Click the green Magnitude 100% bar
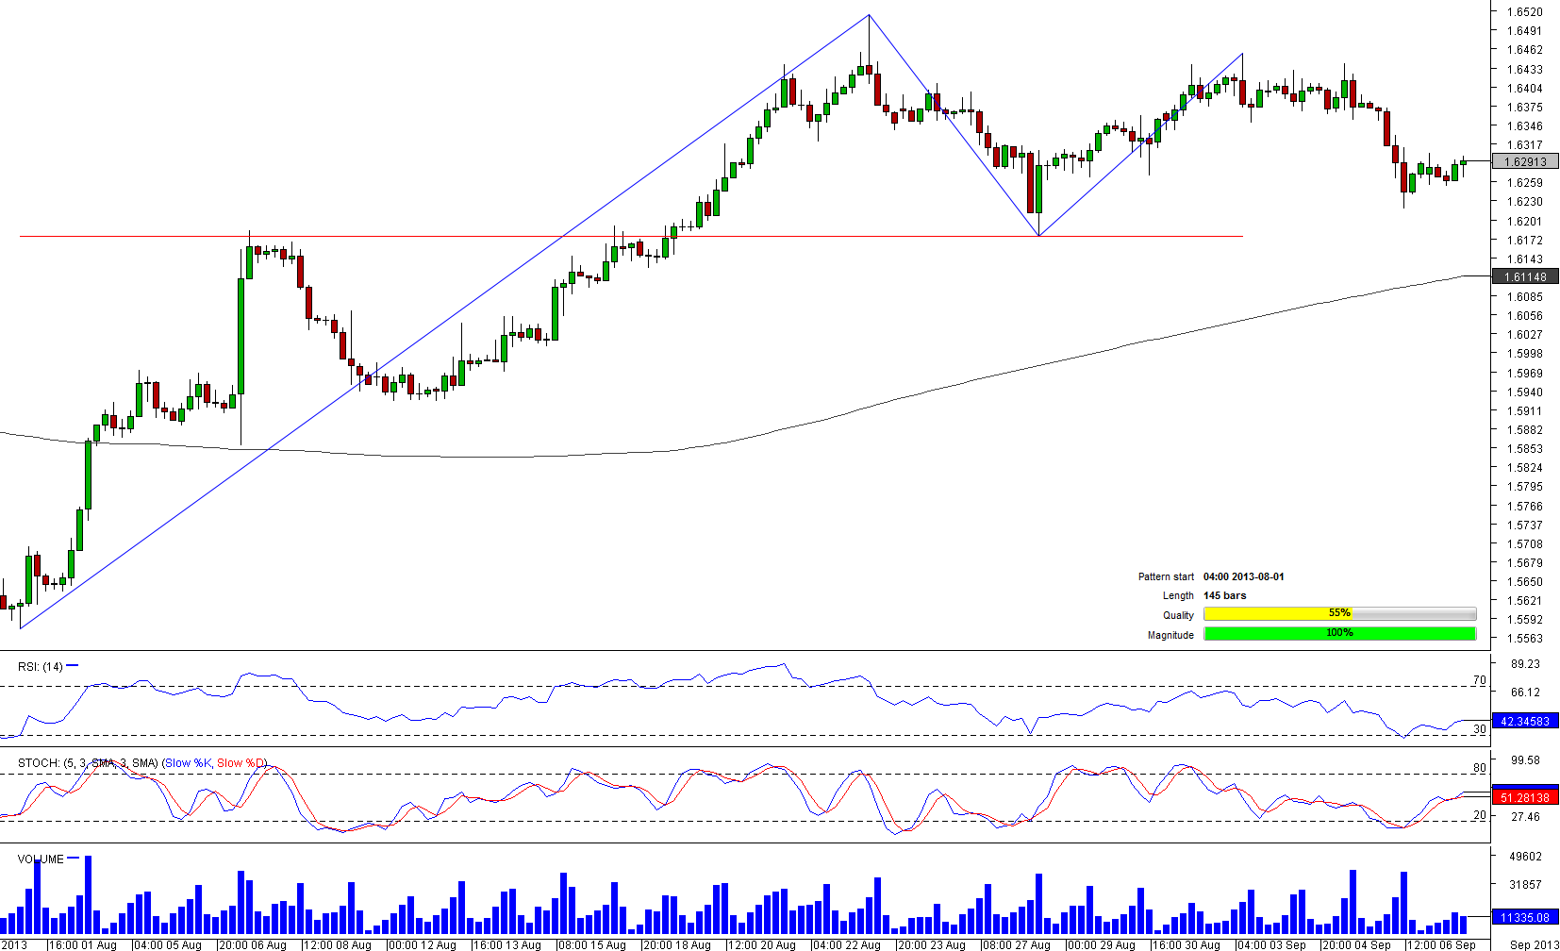Screen dimensions: 1560x951 1339,634
